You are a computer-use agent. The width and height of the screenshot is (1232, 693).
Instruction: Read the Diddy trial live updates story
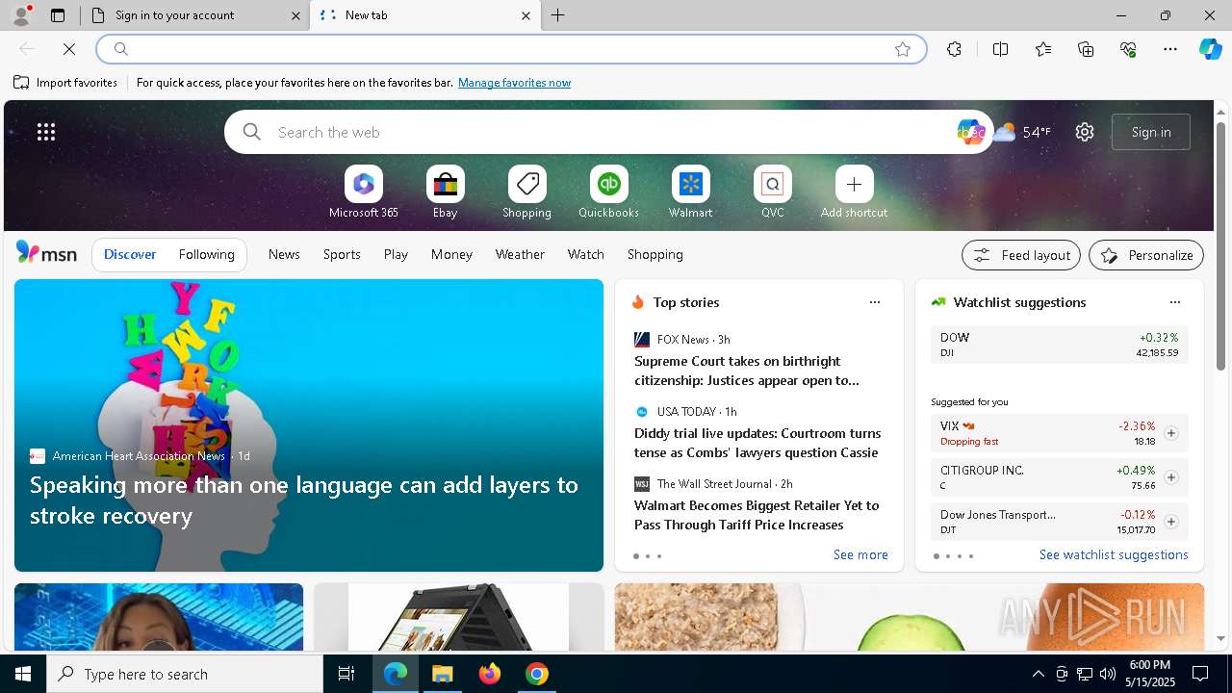pos(757,443)
